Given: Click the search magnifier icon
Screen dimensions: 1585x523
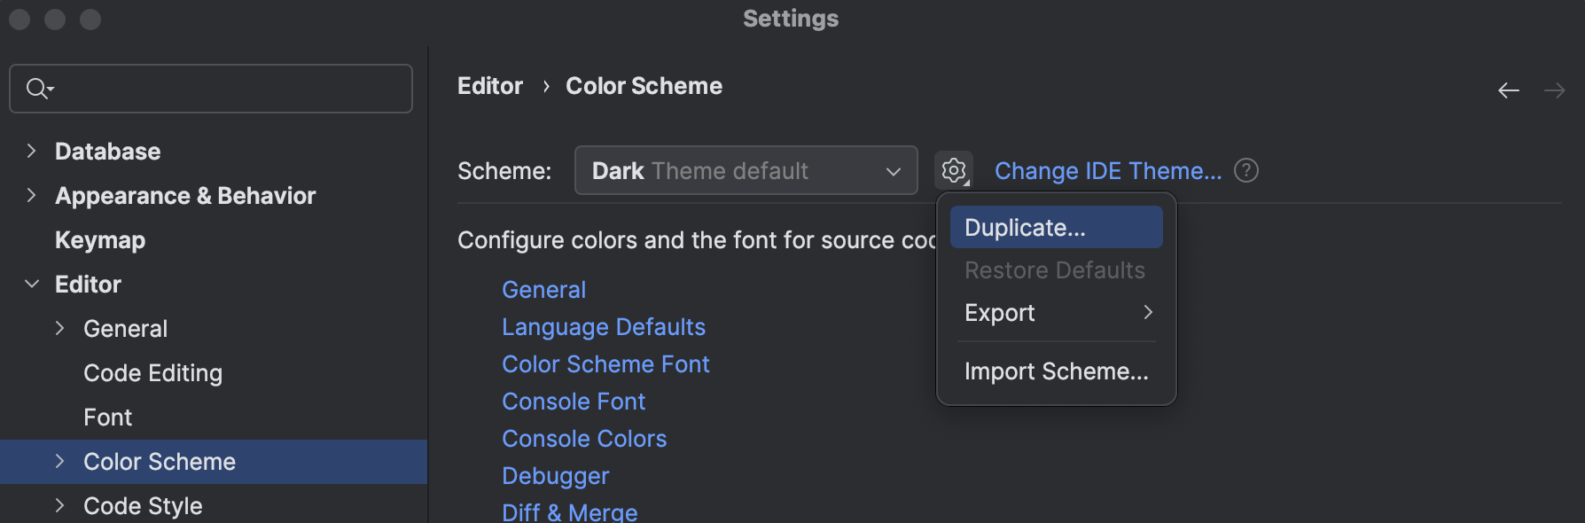Looking at the screenshot, I should (x=37, y=89).
